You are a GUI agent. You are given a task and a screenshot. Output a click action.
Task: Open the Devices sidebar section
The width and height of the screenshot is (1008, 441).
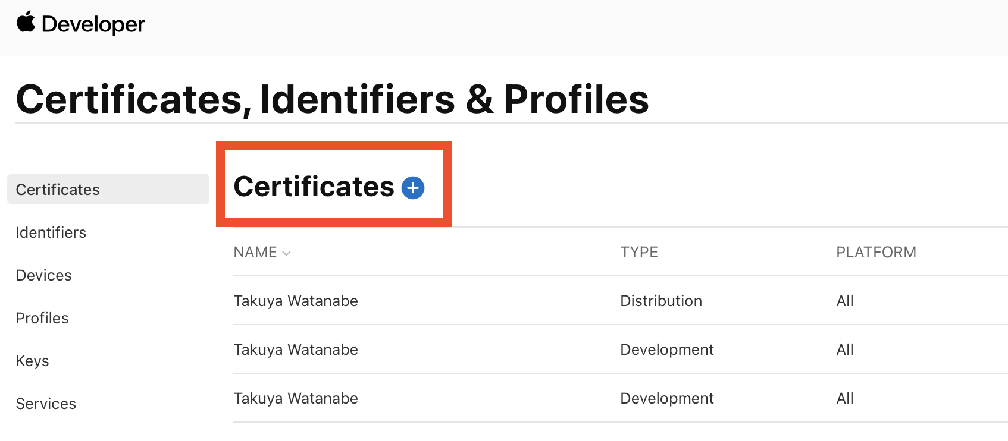[43, 275]
